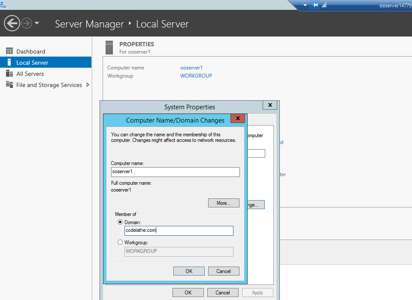The height and width of the screenshot is (300, 412).
Task: Expand File and Storage Services submenu
Action: click(x=88, y=85)
